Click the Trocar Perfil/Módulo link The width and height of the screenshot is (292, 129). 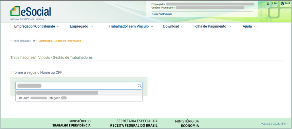[162, 14]
